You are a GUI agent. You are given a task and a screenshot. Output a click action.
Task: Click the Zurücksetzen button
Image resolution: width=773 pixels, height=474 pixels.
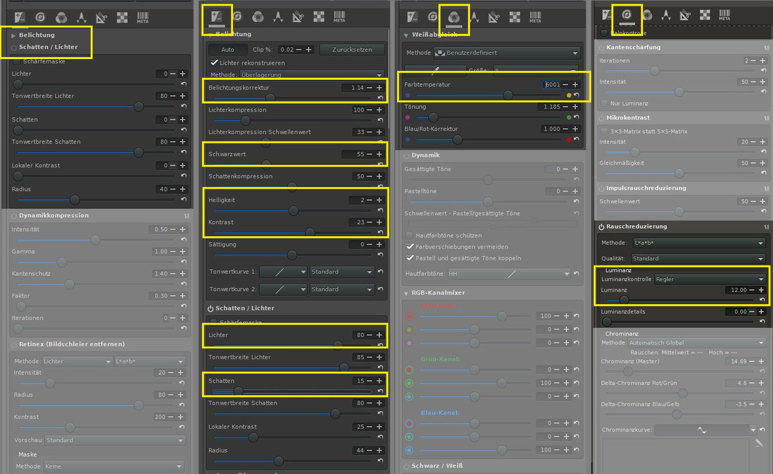point(352,50)
